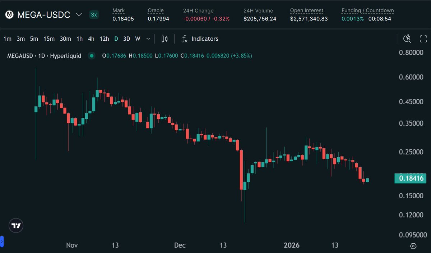Choose the 3D interval
The image size is (431, 253).
(126, 39)
